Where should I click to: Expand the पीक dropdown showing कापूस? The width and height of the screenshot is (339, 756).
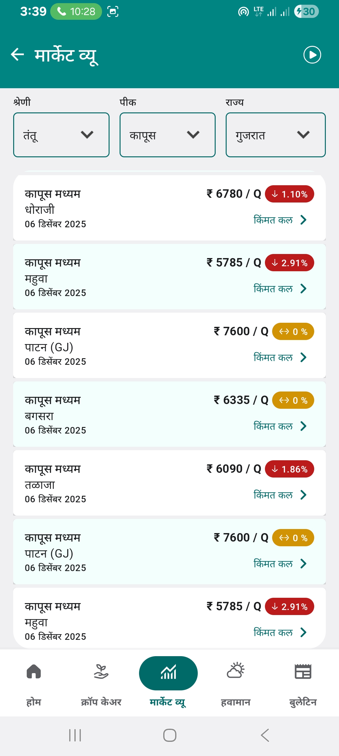click(167, 135)
